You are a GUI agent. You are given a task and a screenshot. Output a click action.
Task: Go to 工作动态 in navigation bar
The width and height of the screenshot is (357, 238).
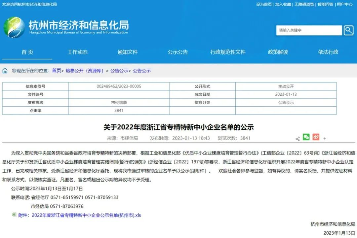tap(77, 52)
